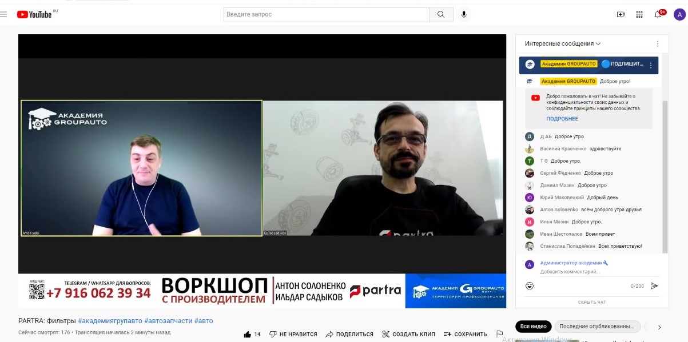Click ПОДРОБНЕЕ link in chat notice
This screenshot has width=688, height=342.
pyautogui.click(x=562, y=119)
